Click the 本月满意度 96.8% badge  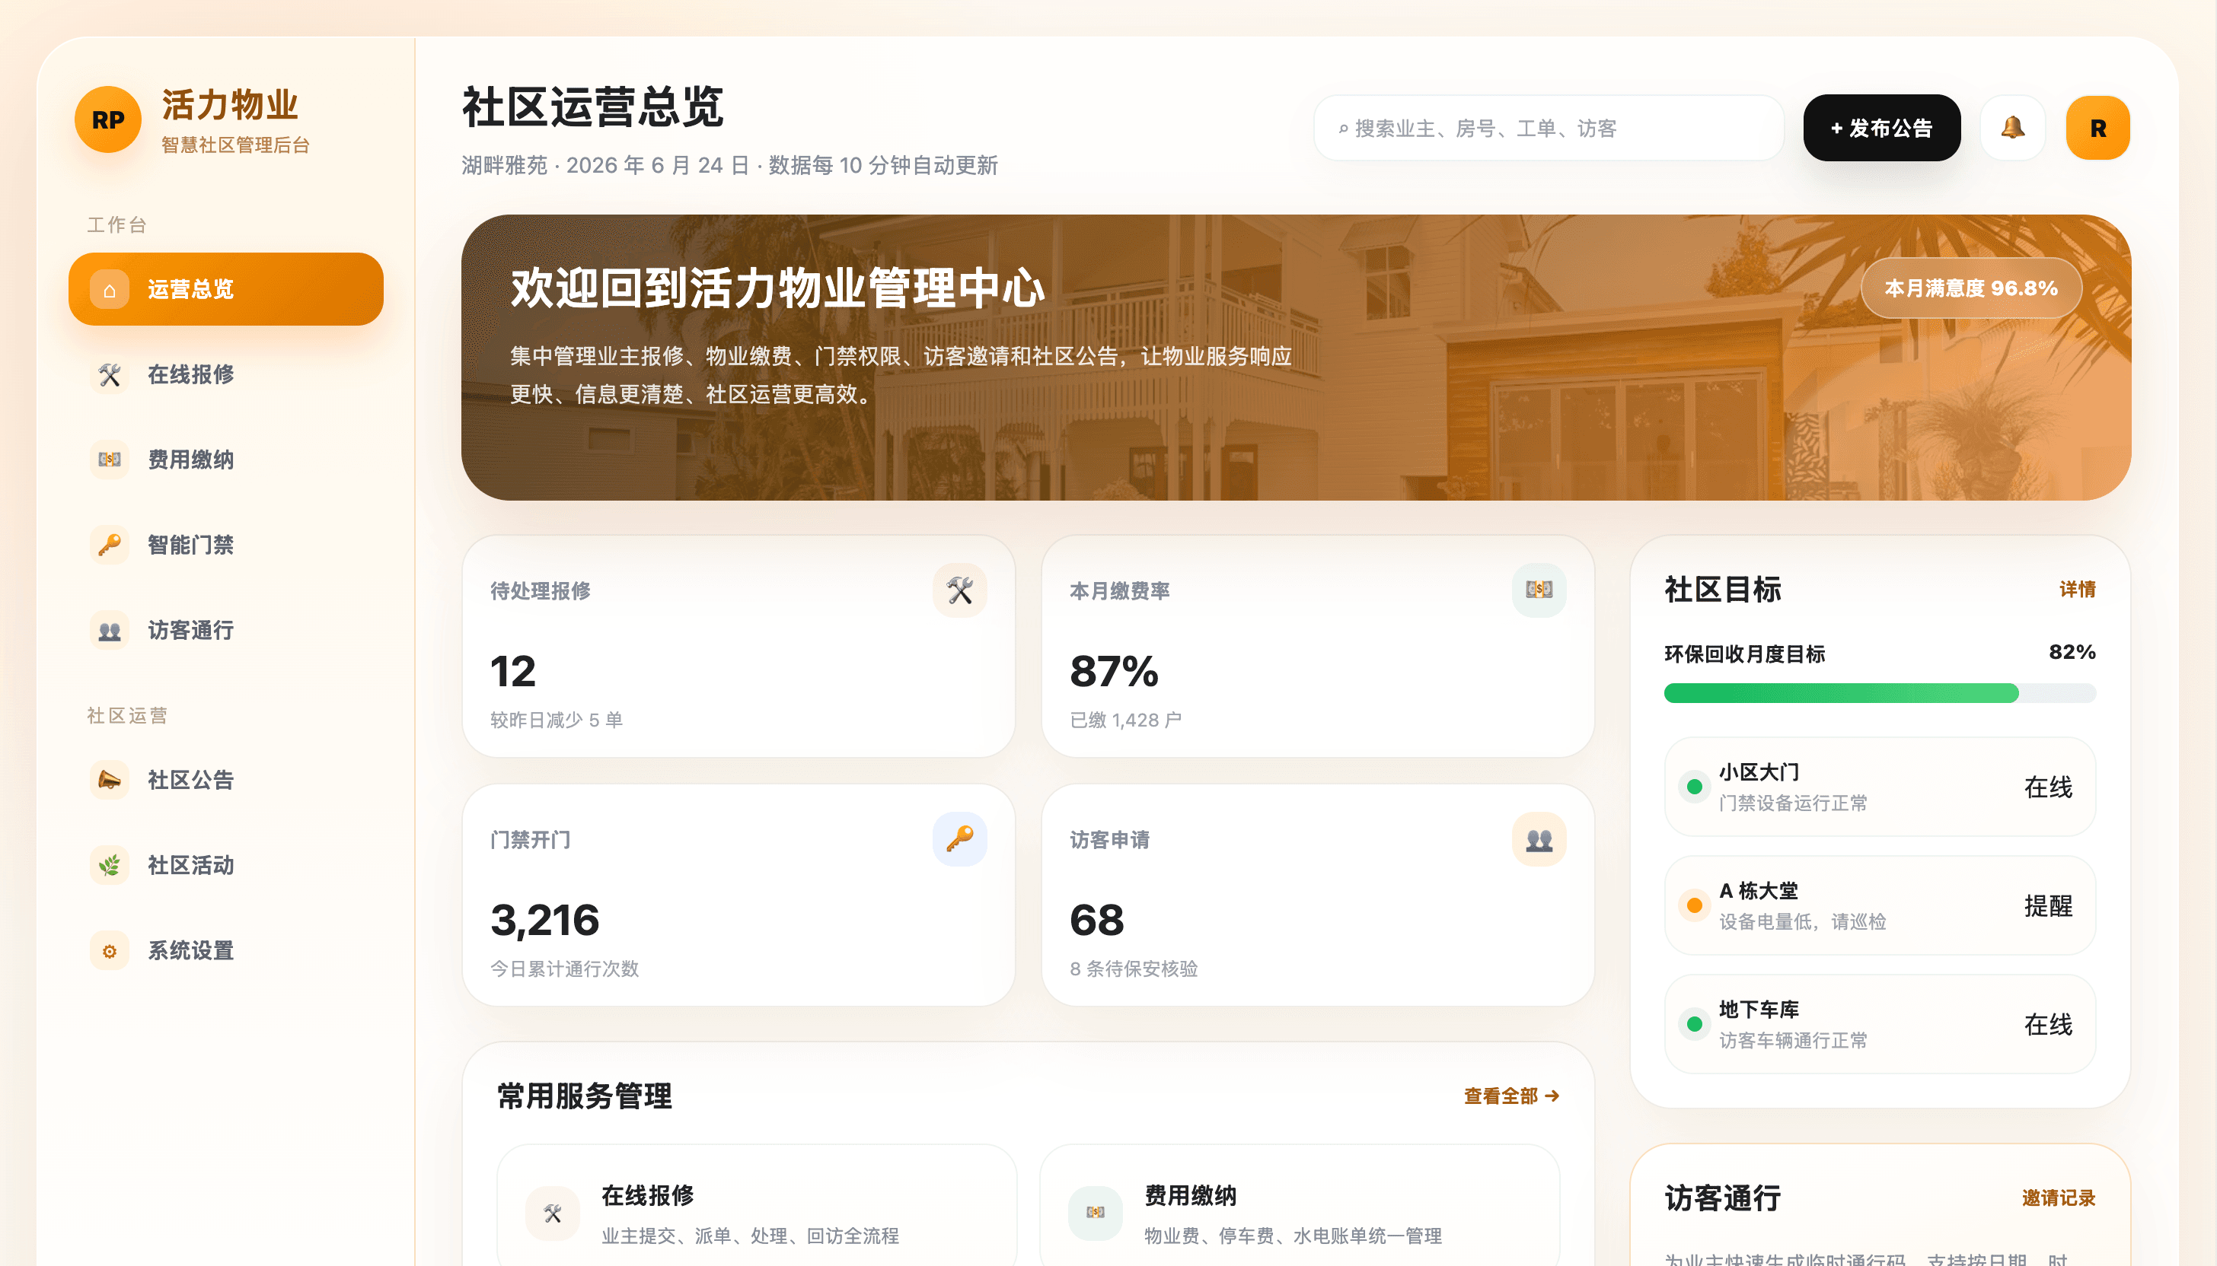[1972, 288]
